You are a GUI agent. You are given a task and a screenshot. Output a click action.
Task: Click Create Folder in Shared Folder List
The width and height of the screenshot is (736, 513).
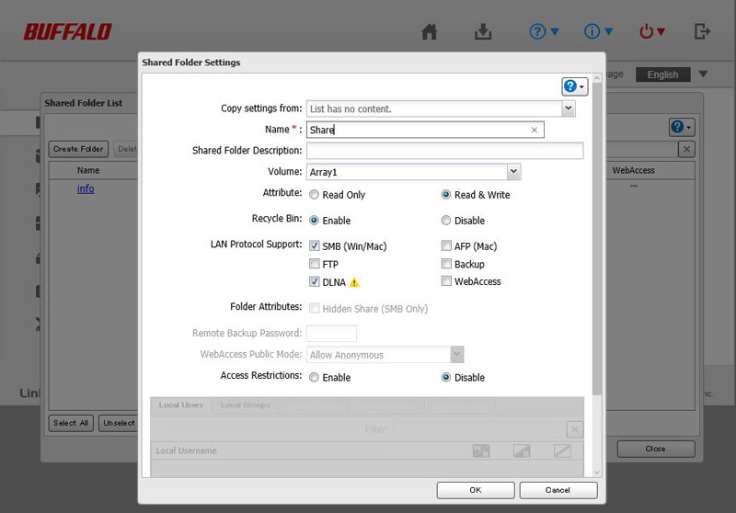78,149
